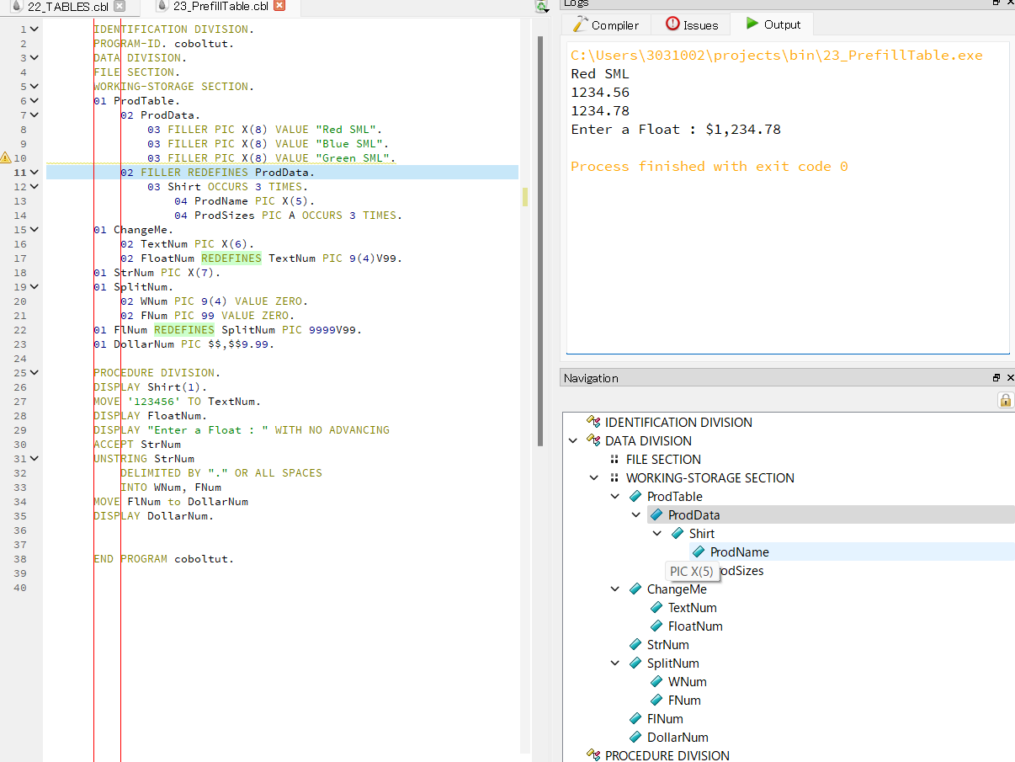The height and width of the screenshot is (762, 1015).
Task: Click the exe path line in Output
Action: point(776,55)
